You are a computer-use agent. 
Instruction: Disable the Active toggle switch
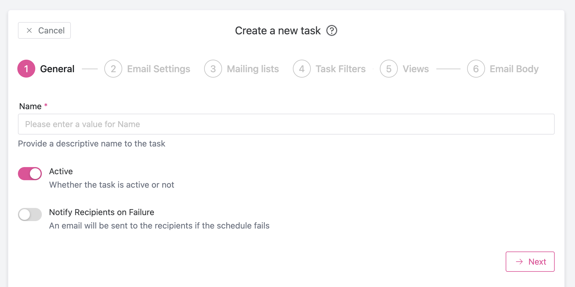click(x=30, y=174)
